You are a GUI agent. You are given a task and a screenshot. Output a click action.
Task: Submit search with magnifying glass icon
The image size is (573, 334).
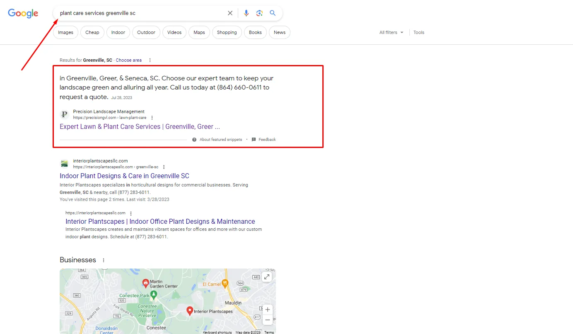point(273,13)
